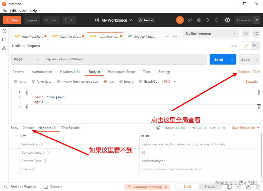Open Find and Replace

(20, 187)
